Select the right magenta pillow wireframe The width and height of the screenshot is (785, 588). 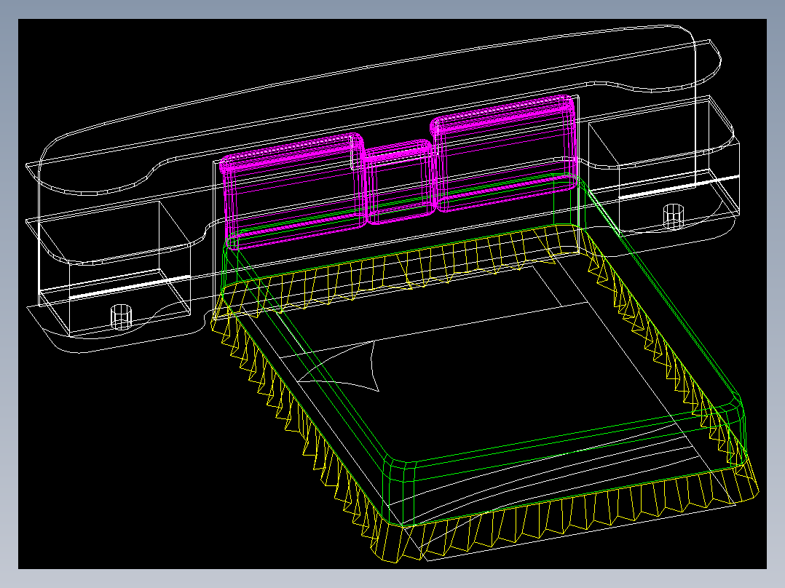[505, 153]
